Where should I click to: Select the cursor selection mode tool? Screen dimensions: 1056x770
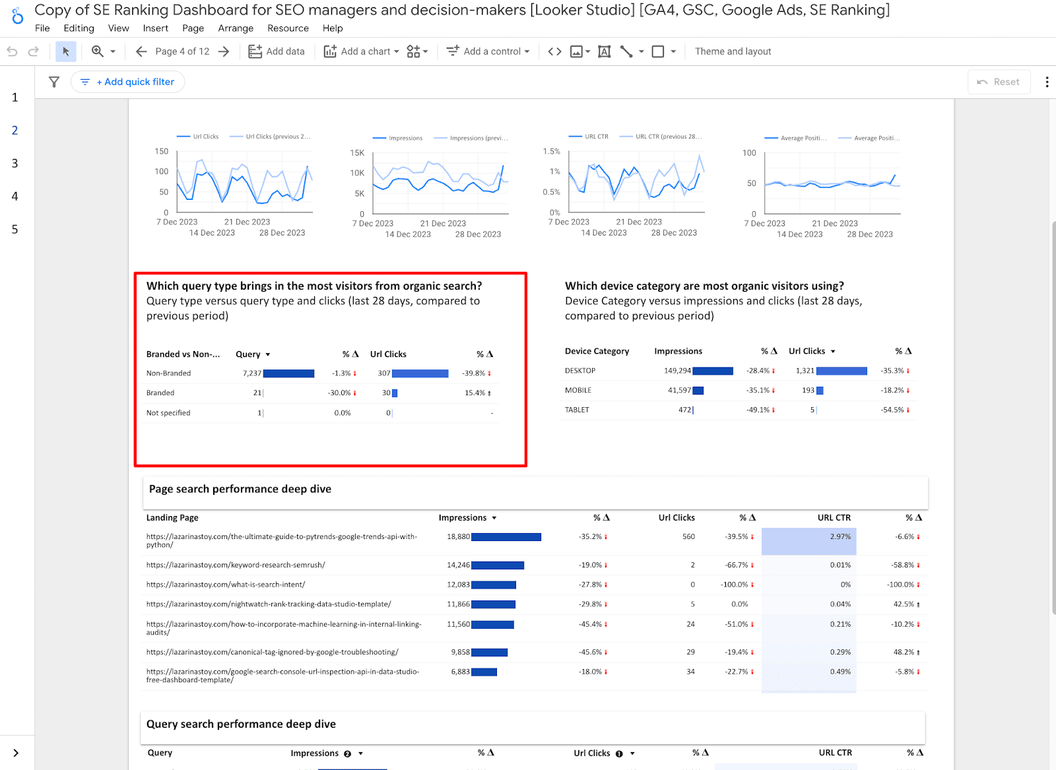pyautogui.click(x=65, y=51)
